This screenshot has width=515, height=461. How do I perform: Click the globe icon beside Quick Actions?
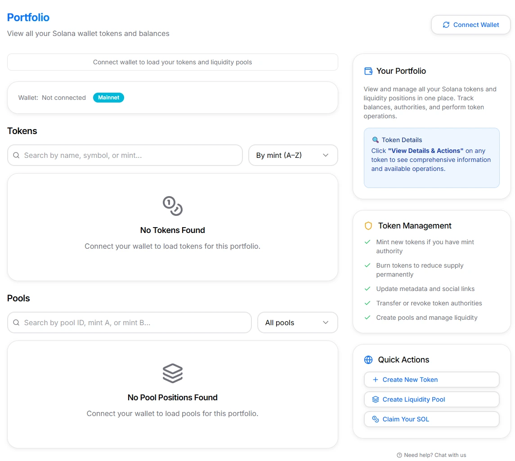coord(368,359)
